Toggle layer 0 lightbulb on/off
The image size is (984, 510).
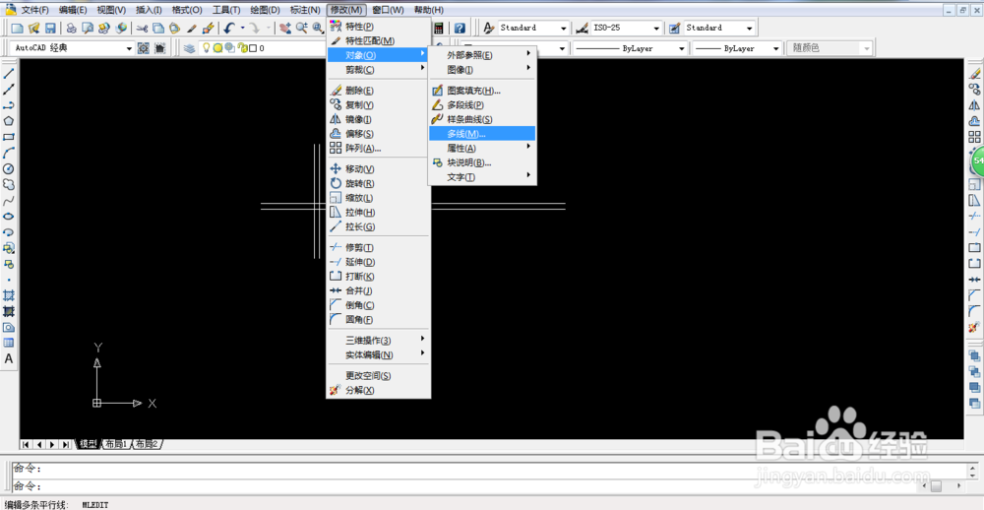pyautogui.click(x=206, y=47)
